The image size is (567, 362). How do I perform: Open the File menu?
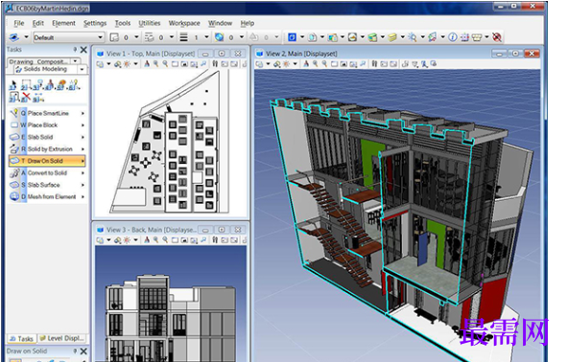(19, 23)
